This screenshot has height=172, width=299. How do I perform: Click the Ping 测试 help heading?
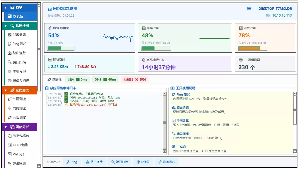pos(183,95)
